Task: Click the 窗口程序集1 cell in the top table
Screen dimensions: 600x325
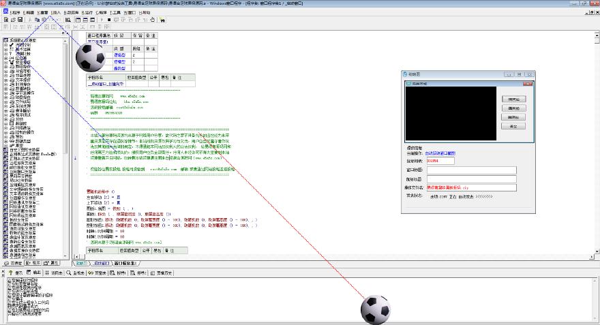Action: click(100, 42)
